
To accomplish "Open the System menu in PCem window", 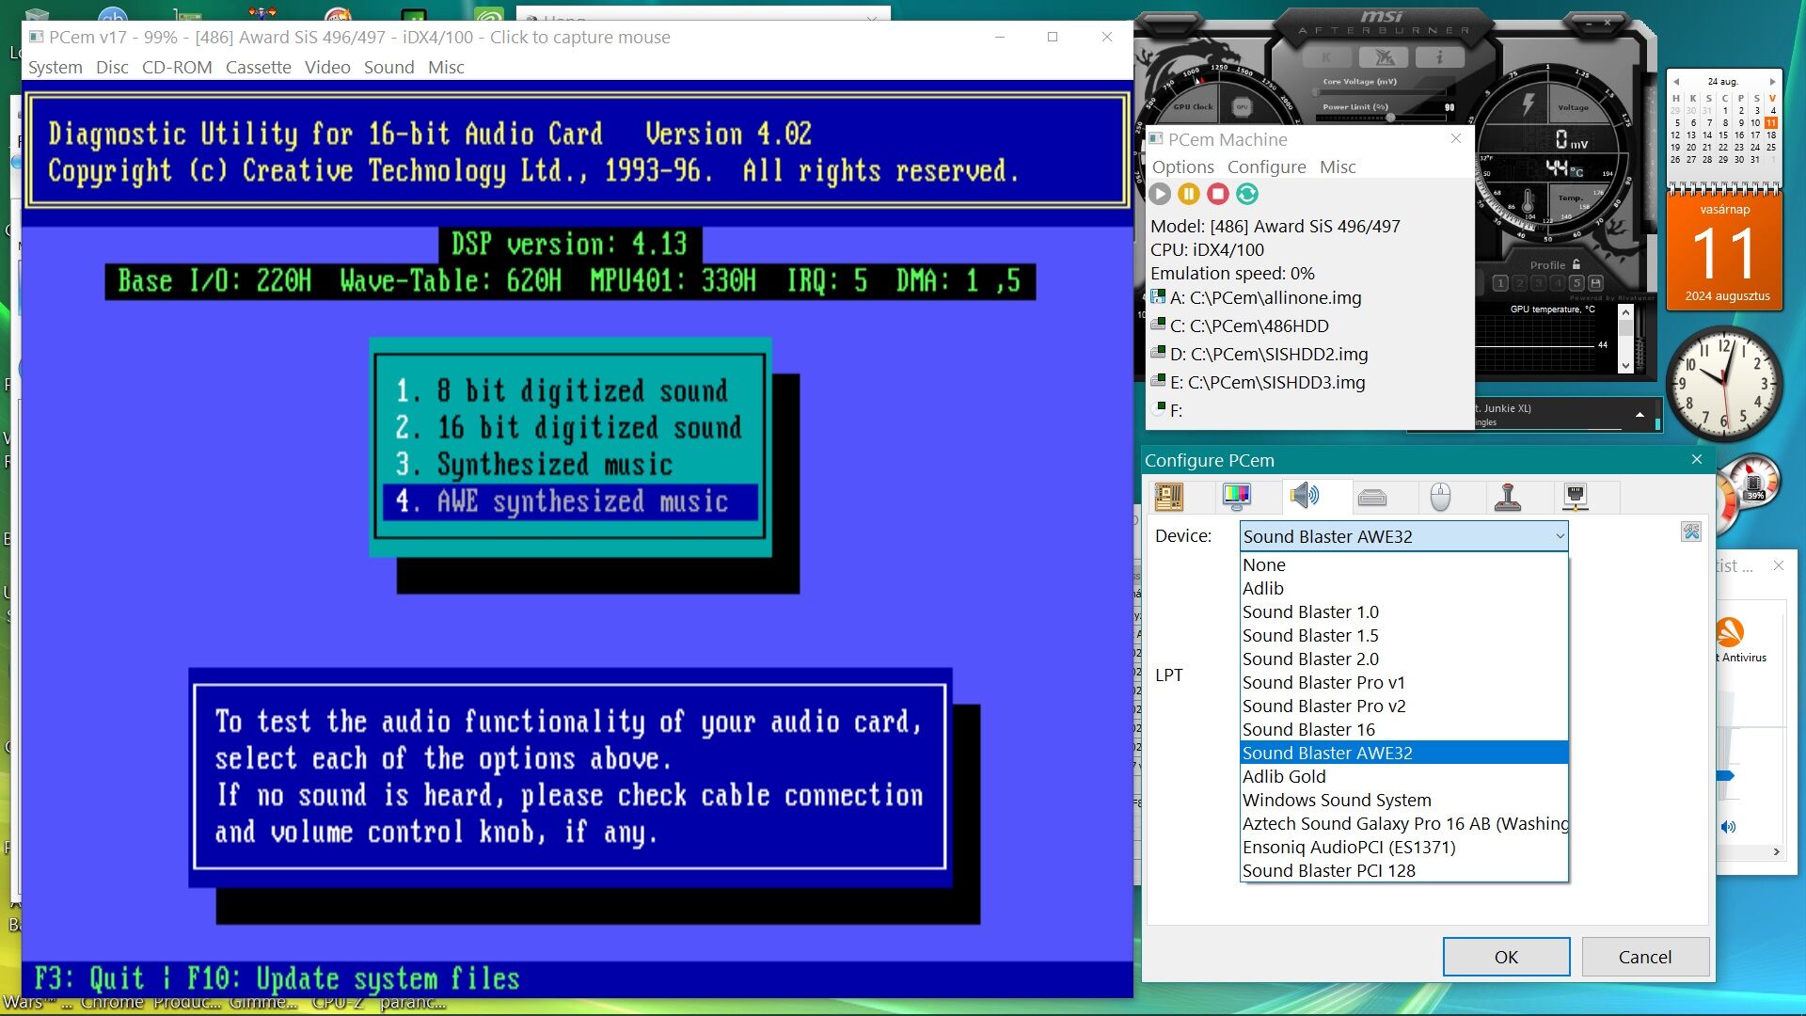I will pos(55,67).
